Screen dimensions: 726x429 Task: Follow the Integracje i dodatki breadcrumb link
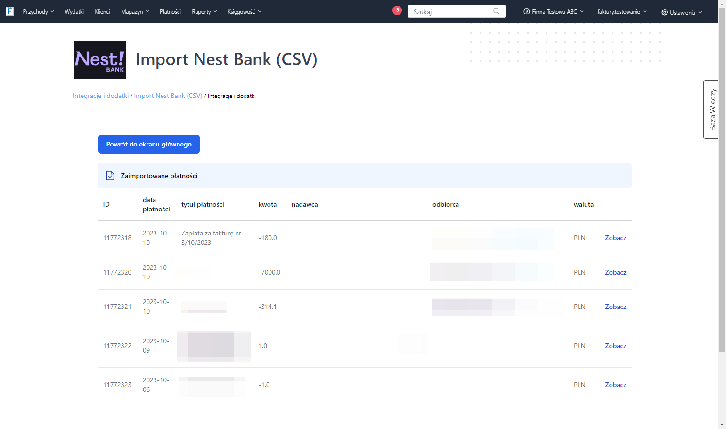click(x=100, y=96)
